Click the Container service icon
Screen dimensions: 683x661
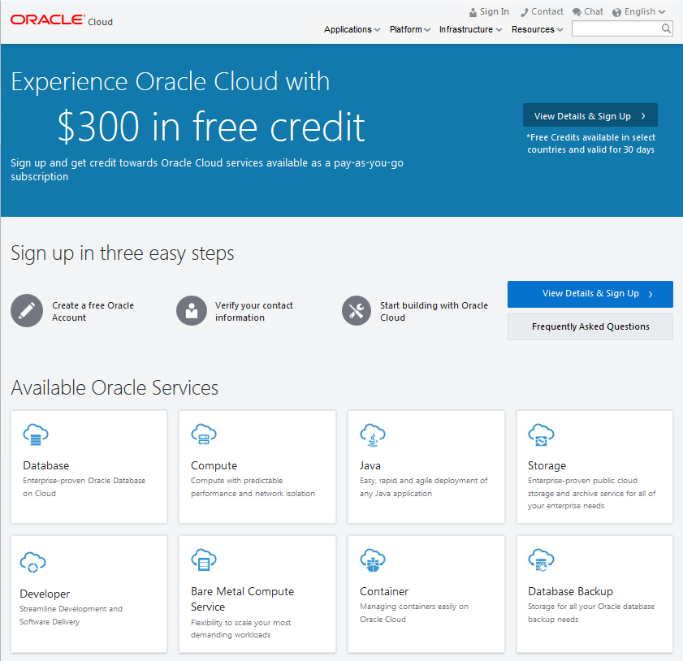point(373,560)
